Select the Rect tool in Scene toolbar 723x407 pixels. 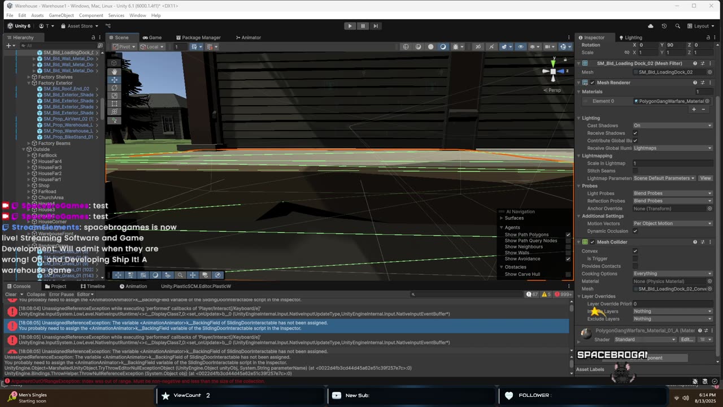[114, 103]
